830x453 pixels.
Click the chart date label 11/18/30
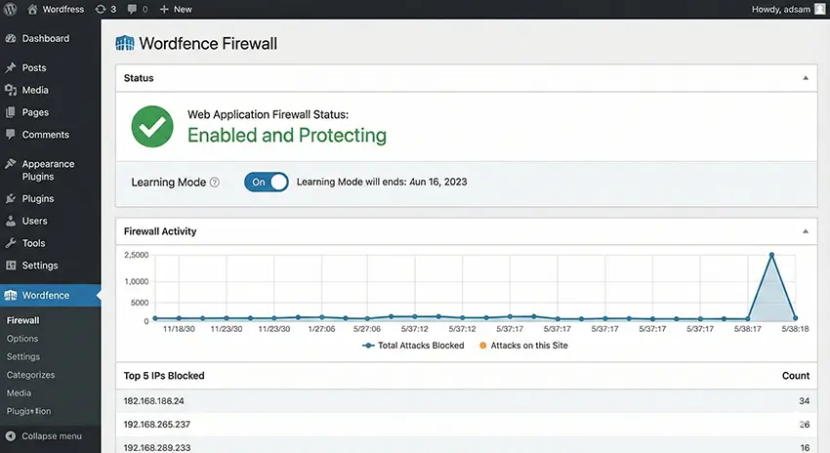point(179,329)
